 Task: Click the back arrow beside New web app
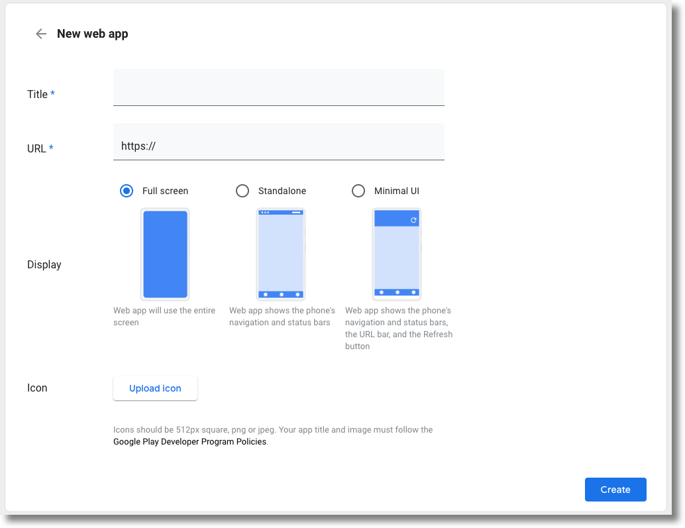pos(41,34)
